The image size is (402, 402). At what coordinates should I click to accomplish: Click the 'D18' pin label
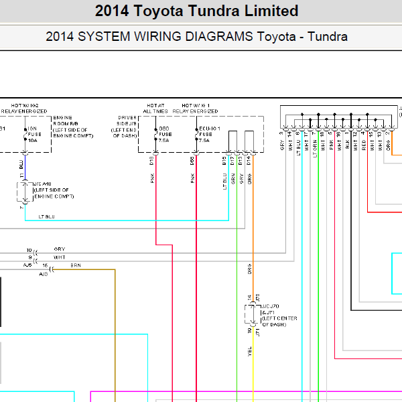(x=151, y=161)
